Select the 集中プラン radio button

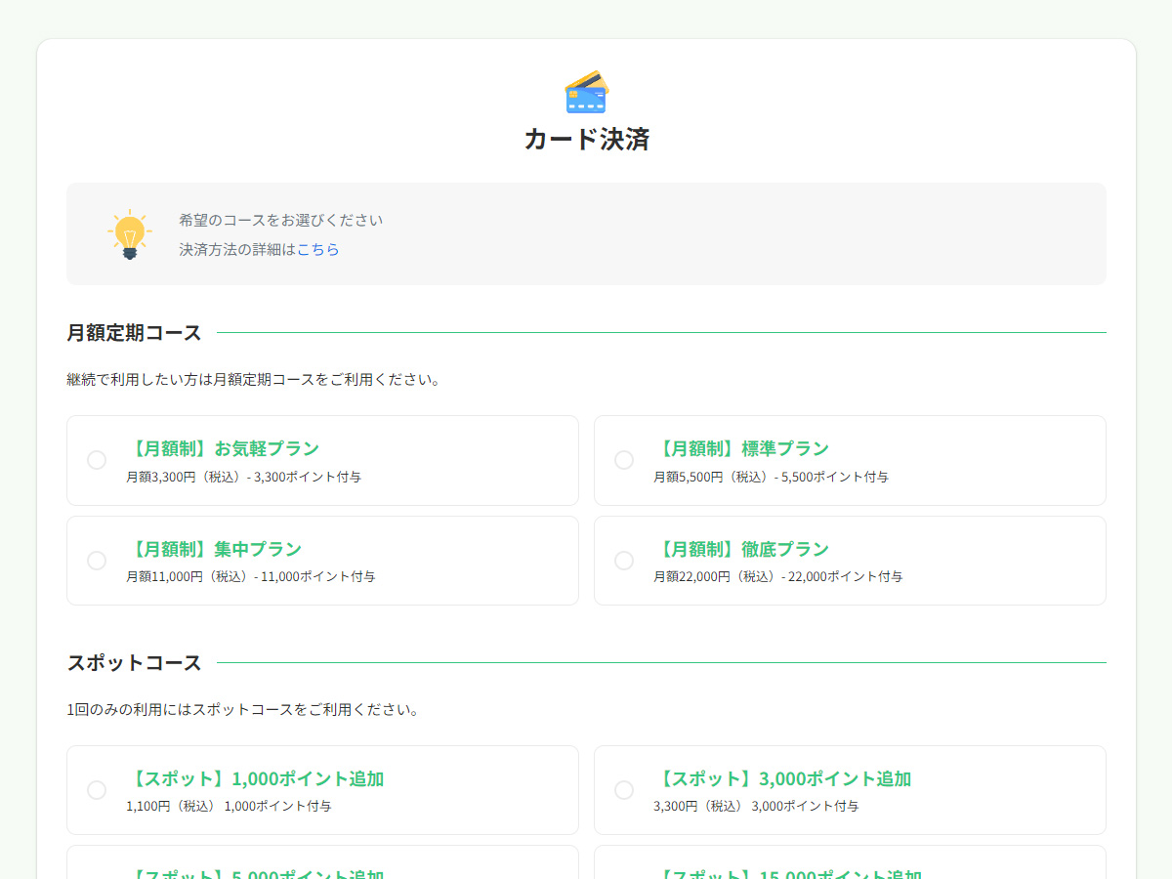96,560
